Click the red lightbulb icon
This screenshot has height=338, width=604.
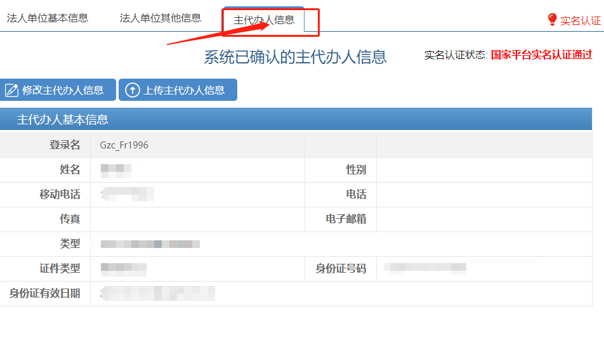(551, 20)
